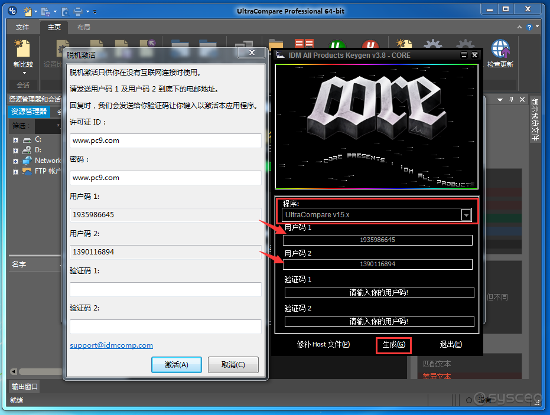Image resolution: width=550 pixels, height=415 pixels.
Task: Click the keygen 用户码 1 field
Action: point(377,240)
